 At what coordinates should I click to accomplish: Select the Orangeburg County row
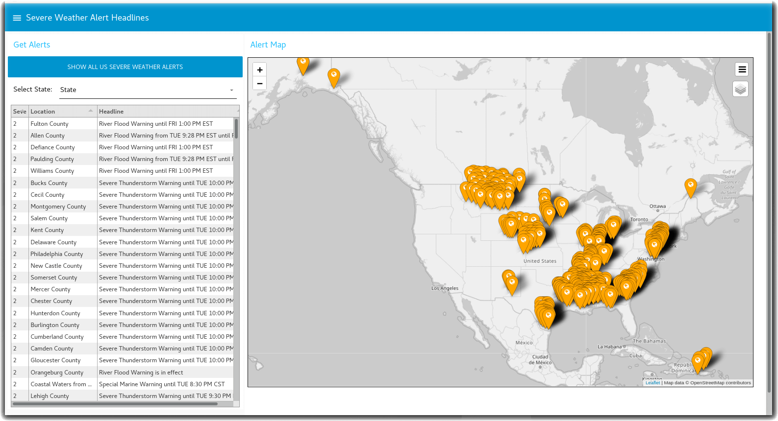tap(123, 373)
